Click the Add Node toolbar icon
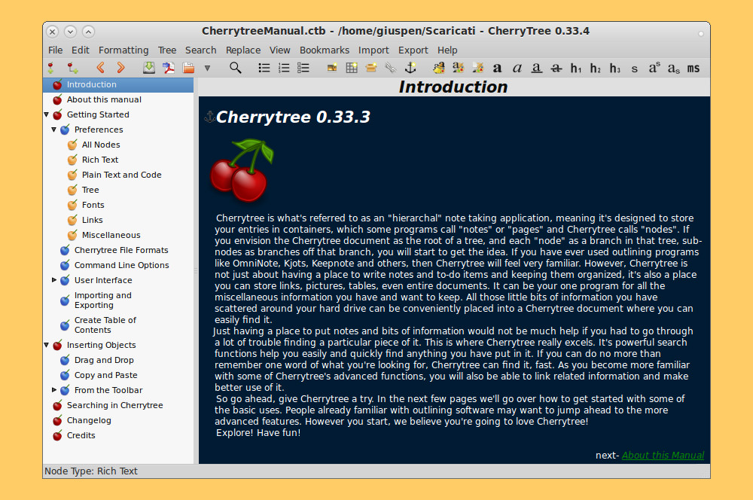753x500 pixels. [x=51, y=68]
